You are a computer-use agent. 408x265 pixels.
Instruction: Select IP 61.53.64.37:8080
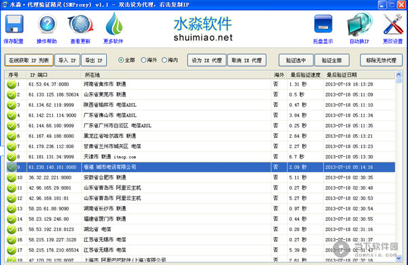pyautogui.click(x=49, y=84)
